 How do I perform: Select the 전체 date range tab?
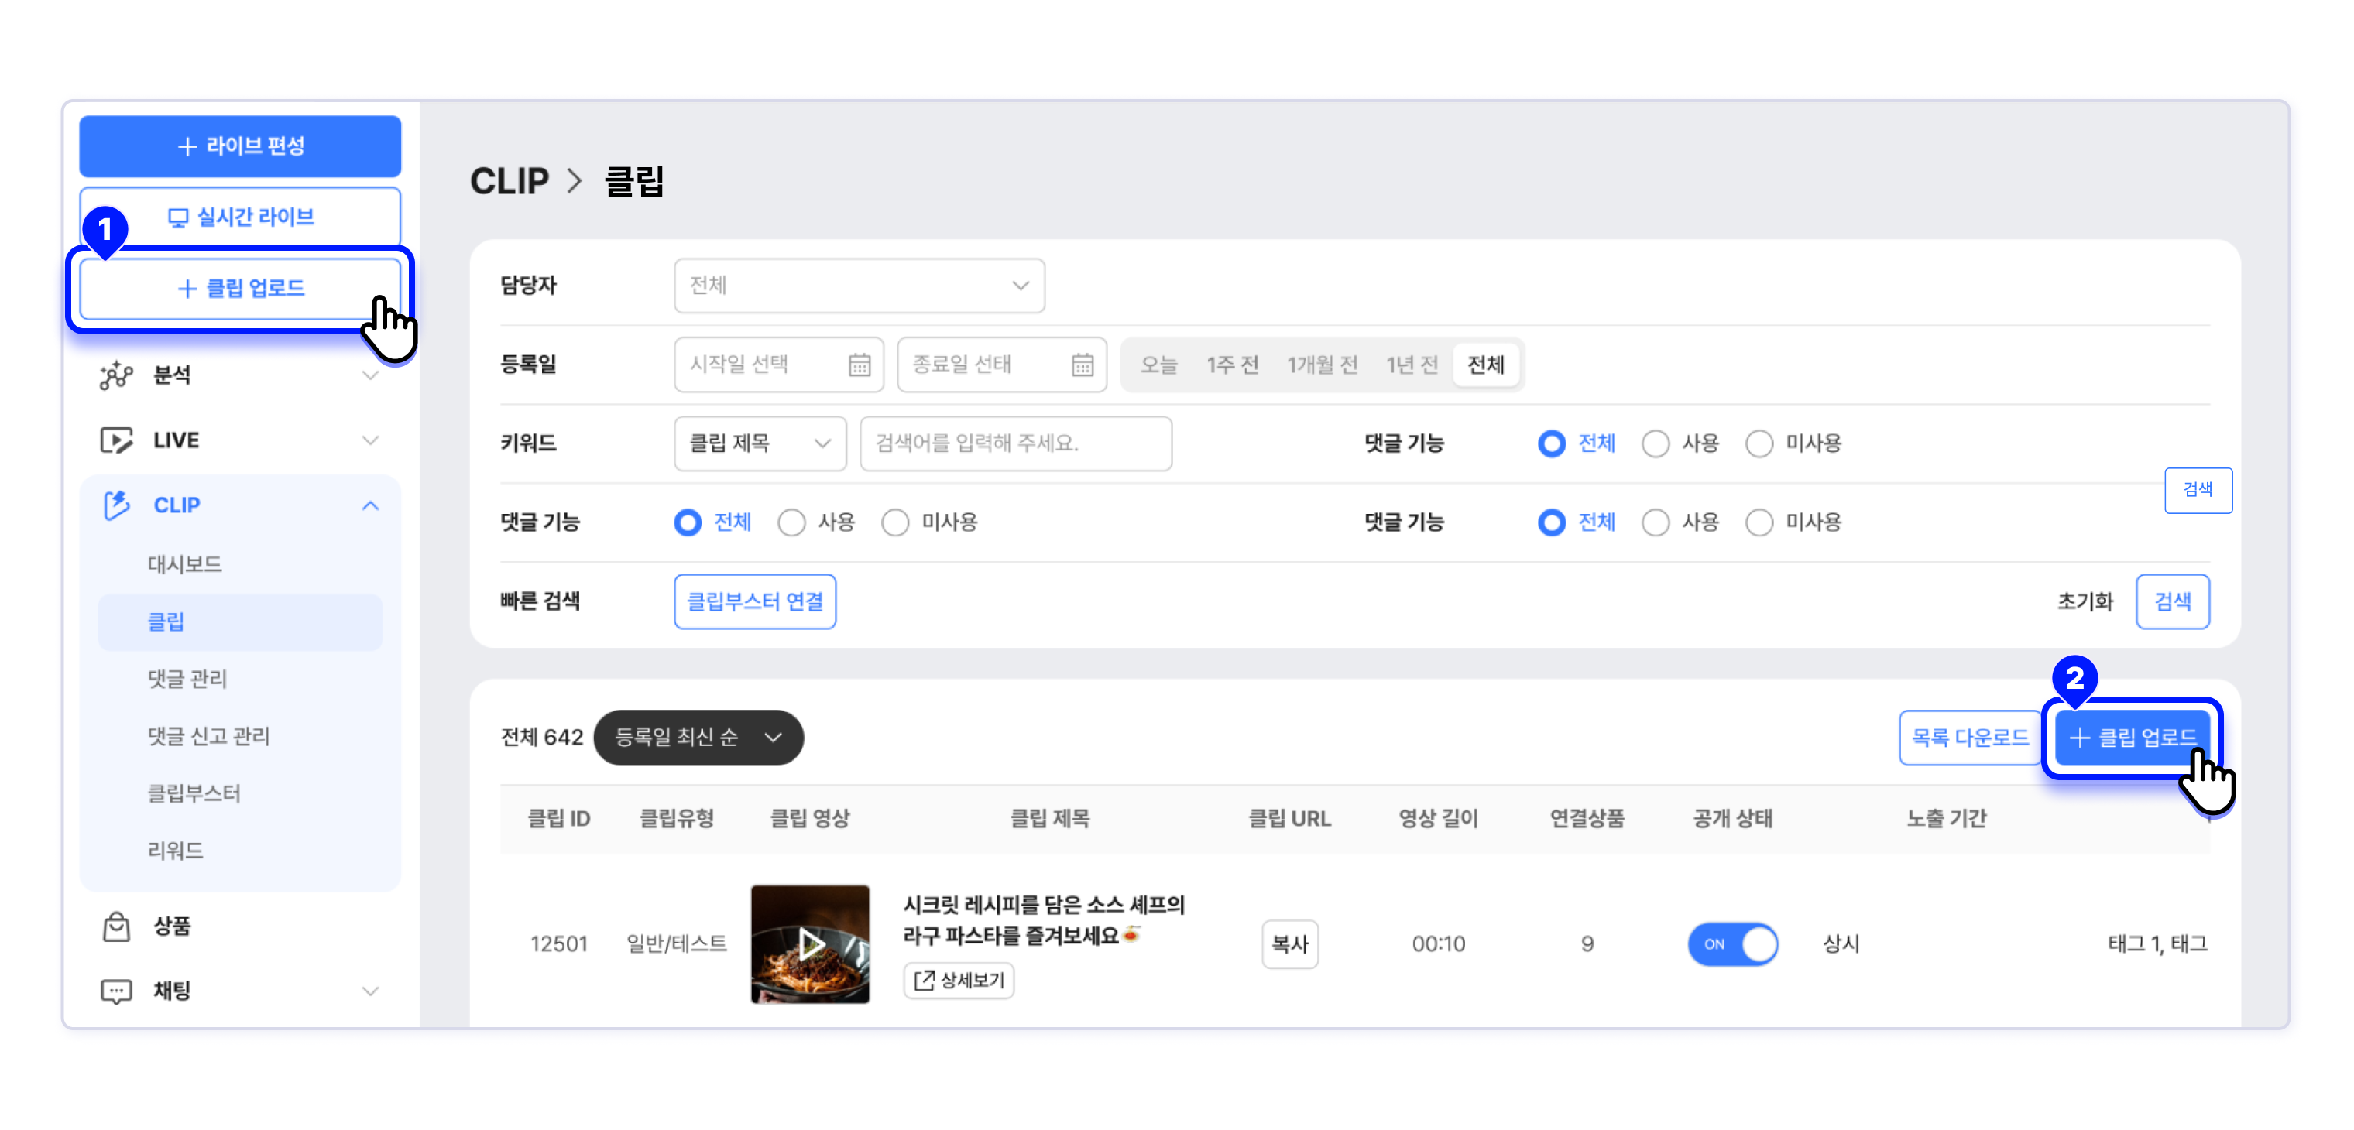[1486, 365]
